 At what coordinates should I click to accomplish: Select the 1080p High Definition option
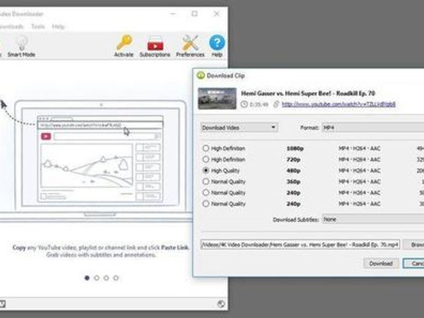pos(206,149)
